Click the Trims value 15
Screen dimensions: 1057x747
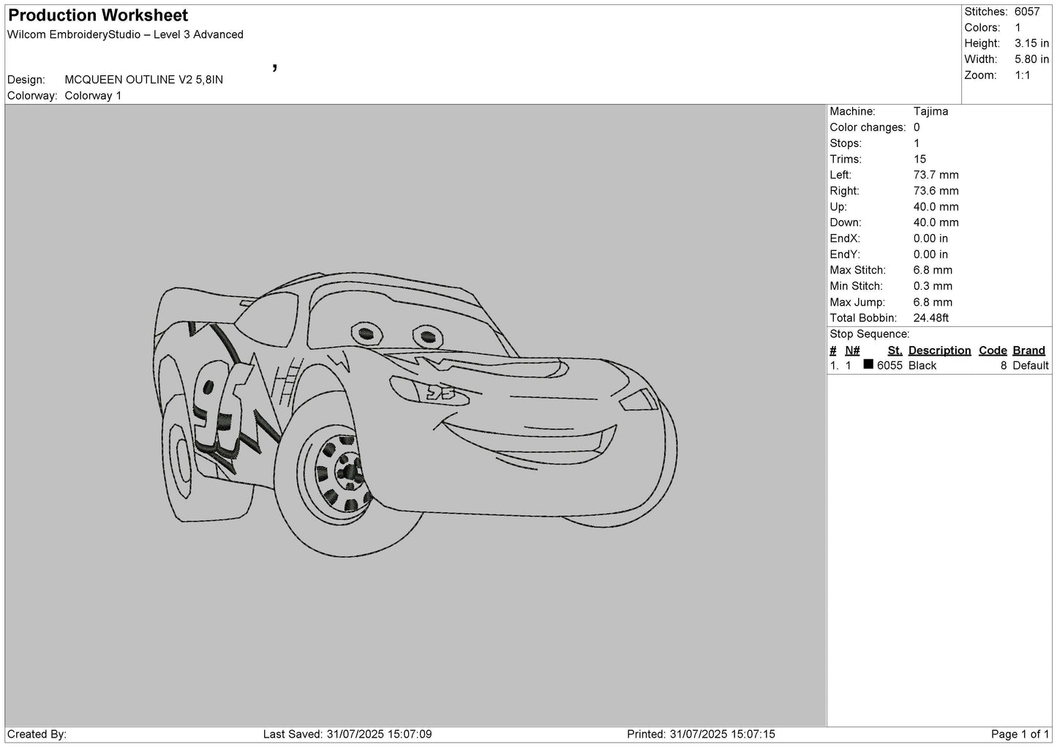(x=920, y=159)
